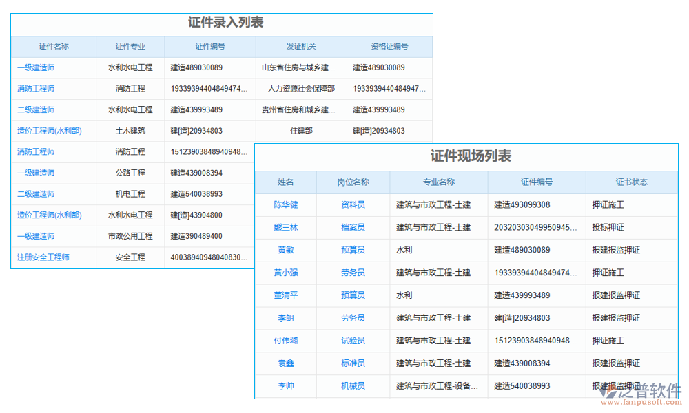Screen dimensions: 689x413
Task: Click the 证件专业 column header
Action: (130, 46)
